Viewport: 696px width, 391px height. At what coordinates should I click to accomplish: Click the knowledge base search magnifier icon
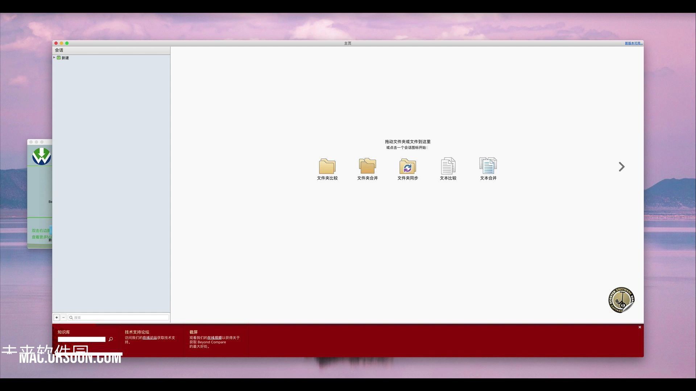point(111,339)
